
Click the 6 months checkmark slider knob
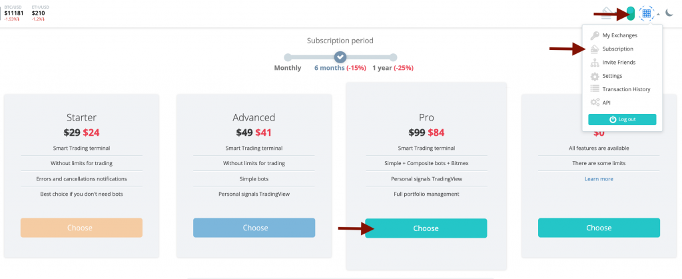(340, 57)
